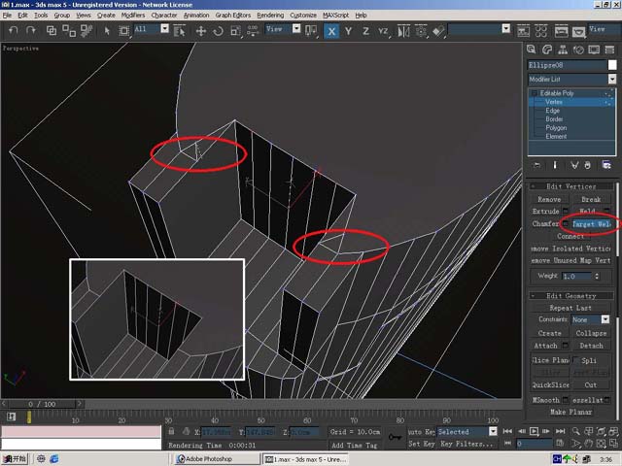Viewport: 622px width, 466px height.
Task: Open Chamfer settings box
Action: click(566, 224)
